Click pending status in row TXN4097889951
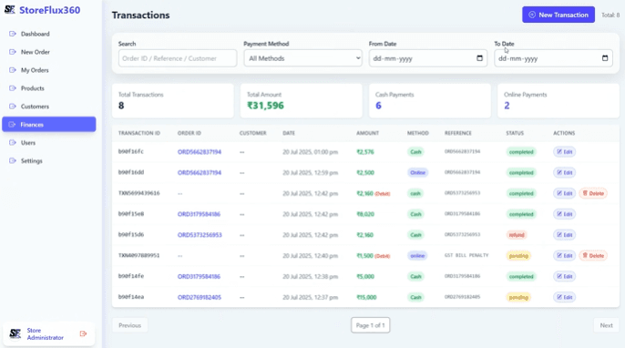 (518, 255)
